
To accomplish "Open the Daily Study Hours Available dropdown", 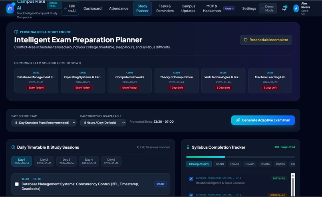I will (x=103, y=123).
